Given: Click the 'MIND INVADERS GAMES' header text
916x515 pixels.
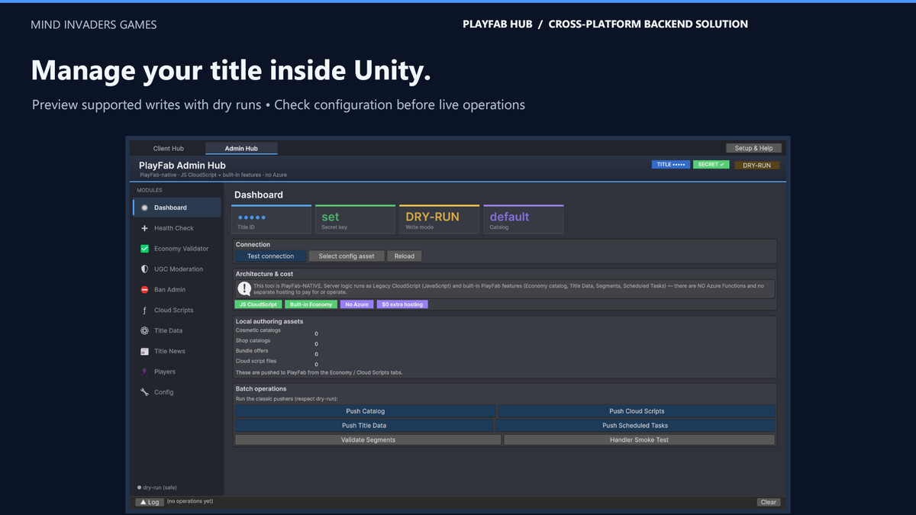Looking at the screenshot, I should [x=94, y=24].
